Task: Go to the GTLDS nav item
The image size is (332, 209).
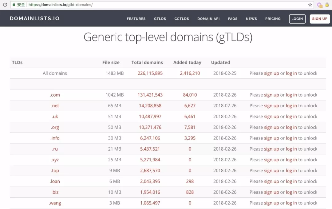Action: [x=160, y=19]
